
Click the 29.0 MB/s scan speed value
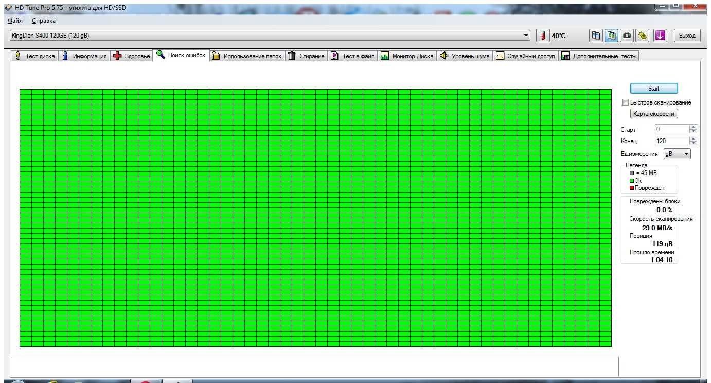tap(657, 228)
